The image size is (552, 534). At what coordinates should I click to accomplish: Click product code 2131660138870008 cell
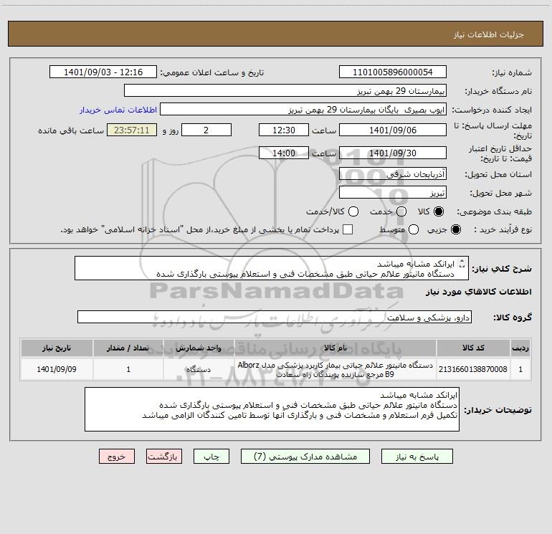[473, 369]
